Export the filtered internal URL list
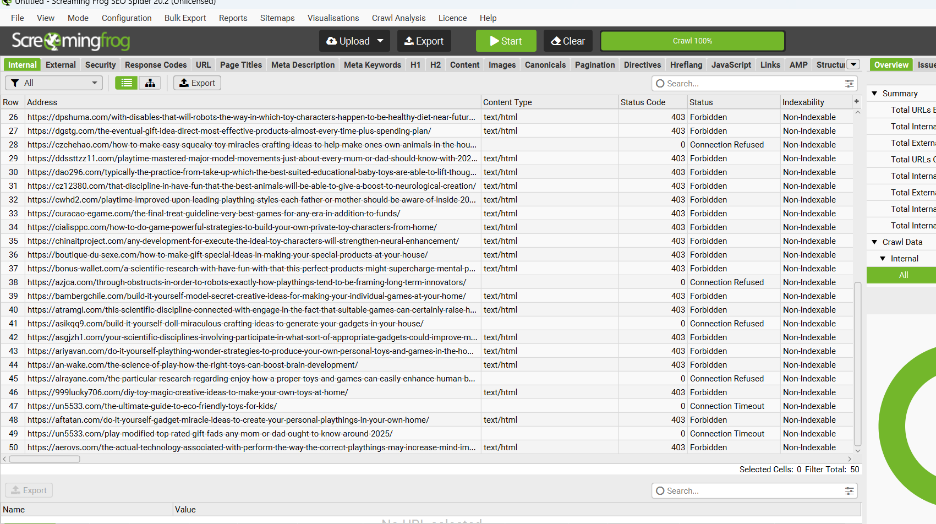 (x=198, y=83)
